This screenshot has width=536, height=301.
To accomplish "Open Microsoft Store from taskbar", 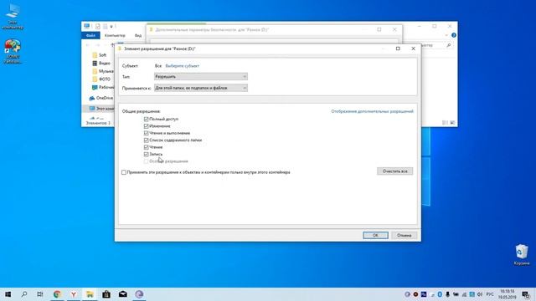I will (106, 294).
